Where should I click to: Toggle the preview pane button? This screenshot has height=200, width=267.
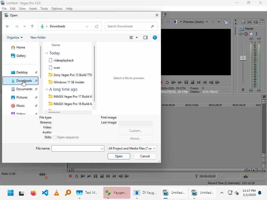pyautogui.click(x=145, y=37)
